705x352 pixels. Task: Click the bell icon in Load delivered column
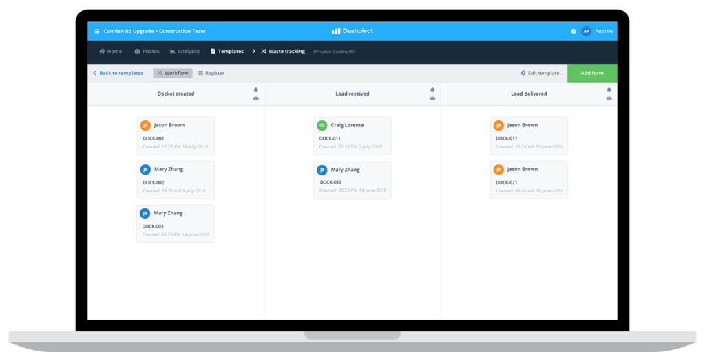coord(609,89)
